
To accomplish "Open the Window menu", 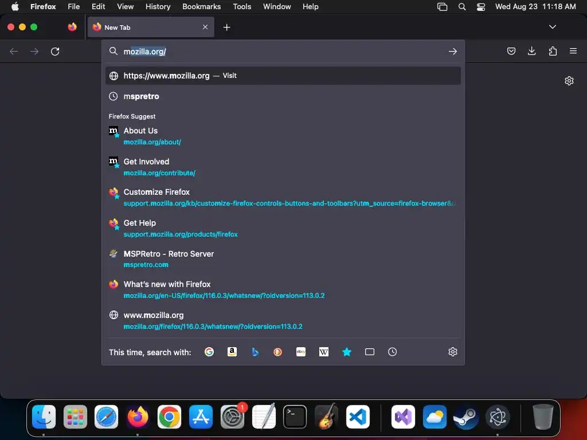I will click(x=277, y=7).
